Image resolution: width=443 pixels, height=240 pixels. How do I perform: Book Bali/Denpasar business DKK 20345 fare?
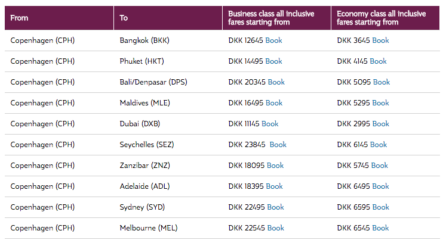pyautogui.click(x=276, y=82)
